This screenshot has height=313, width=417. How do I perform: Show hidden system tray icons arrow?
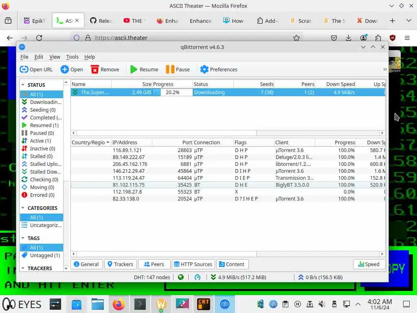(x=358, y=304)
